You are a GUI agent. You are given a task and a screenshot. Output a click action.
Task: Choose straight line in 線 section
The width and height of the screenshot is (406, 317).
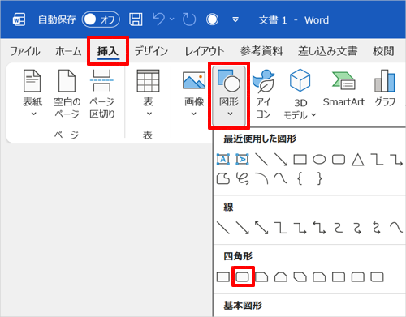pos(223,228)
